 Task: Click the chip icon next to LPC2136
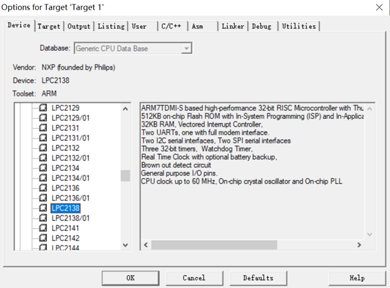[x=43, y=188]
